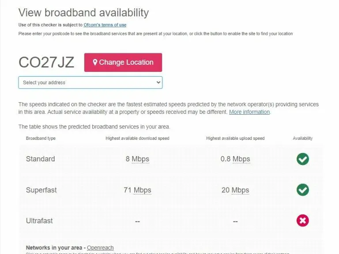Click the 0.8 Mbps standard upload speed

tap(235, 159)
